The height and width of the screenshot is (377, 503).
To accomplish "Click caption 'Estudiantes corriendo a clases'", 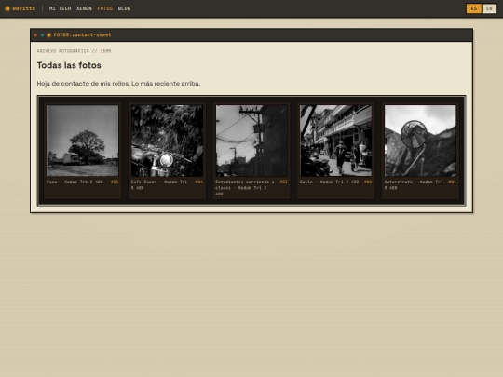I will (x=245, y=188).
